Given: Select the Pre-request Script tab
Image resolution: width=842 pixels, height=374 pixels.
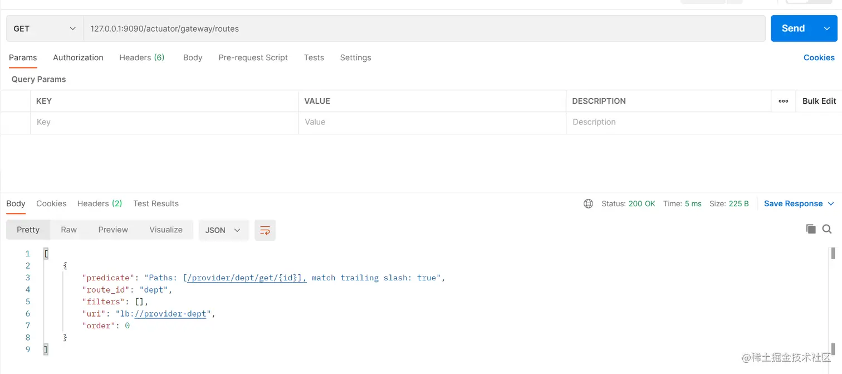Looking at the screenshot, I should [253, 57].
